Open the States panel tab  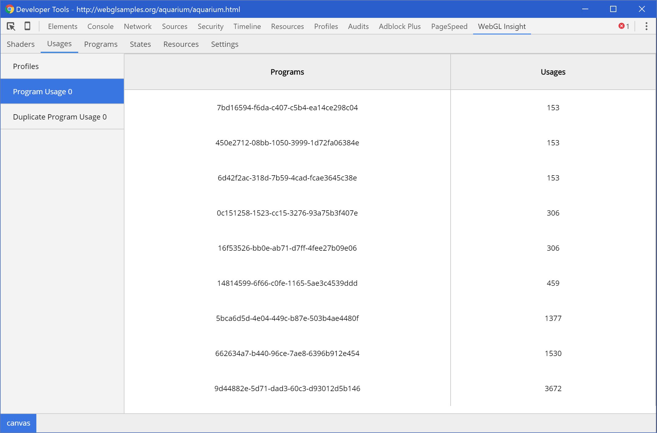140,44
